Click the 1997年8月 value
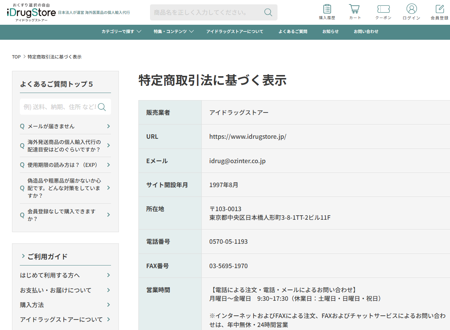Viewport: 450px width, 330px height. click(x=224, y=185)
